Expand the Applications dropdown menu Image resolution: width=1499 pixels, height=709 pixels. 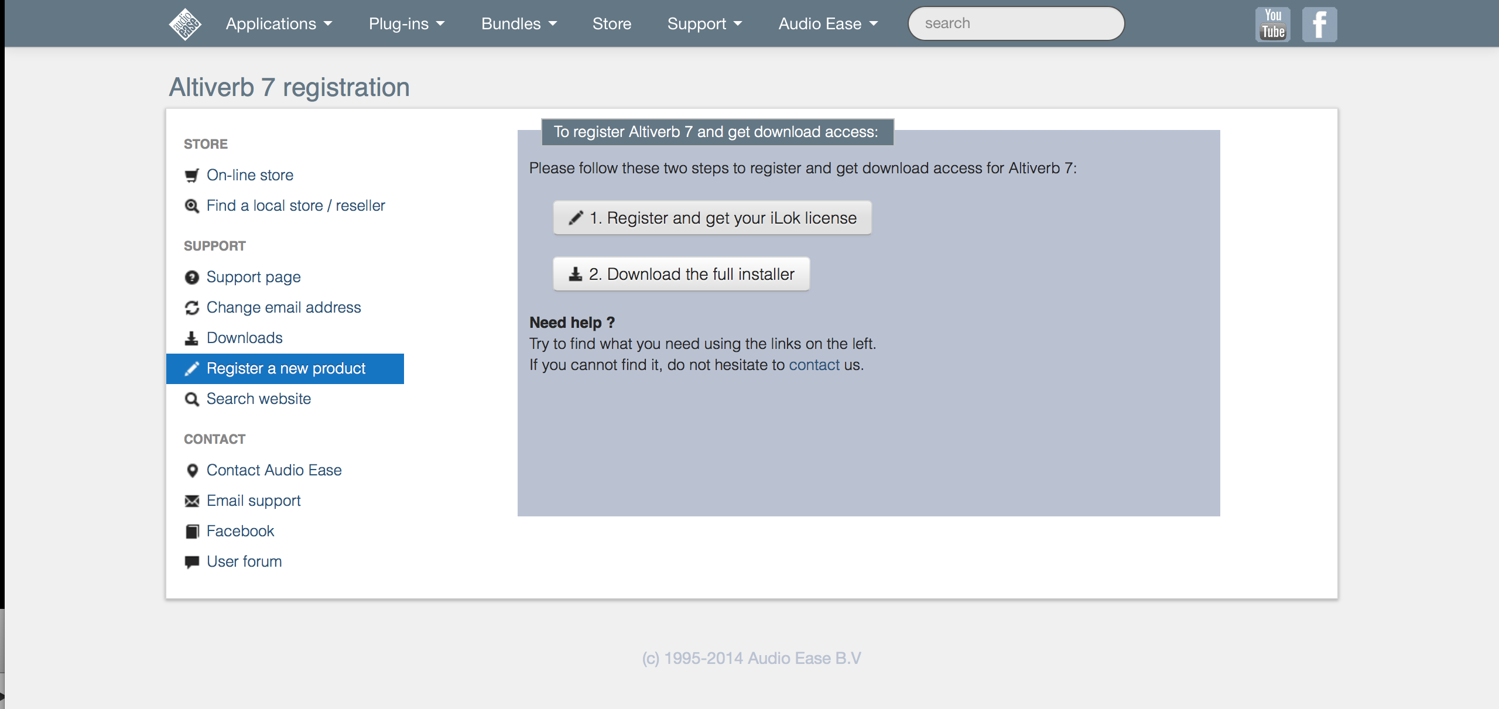pyautogui.click(x=279, y=24)
